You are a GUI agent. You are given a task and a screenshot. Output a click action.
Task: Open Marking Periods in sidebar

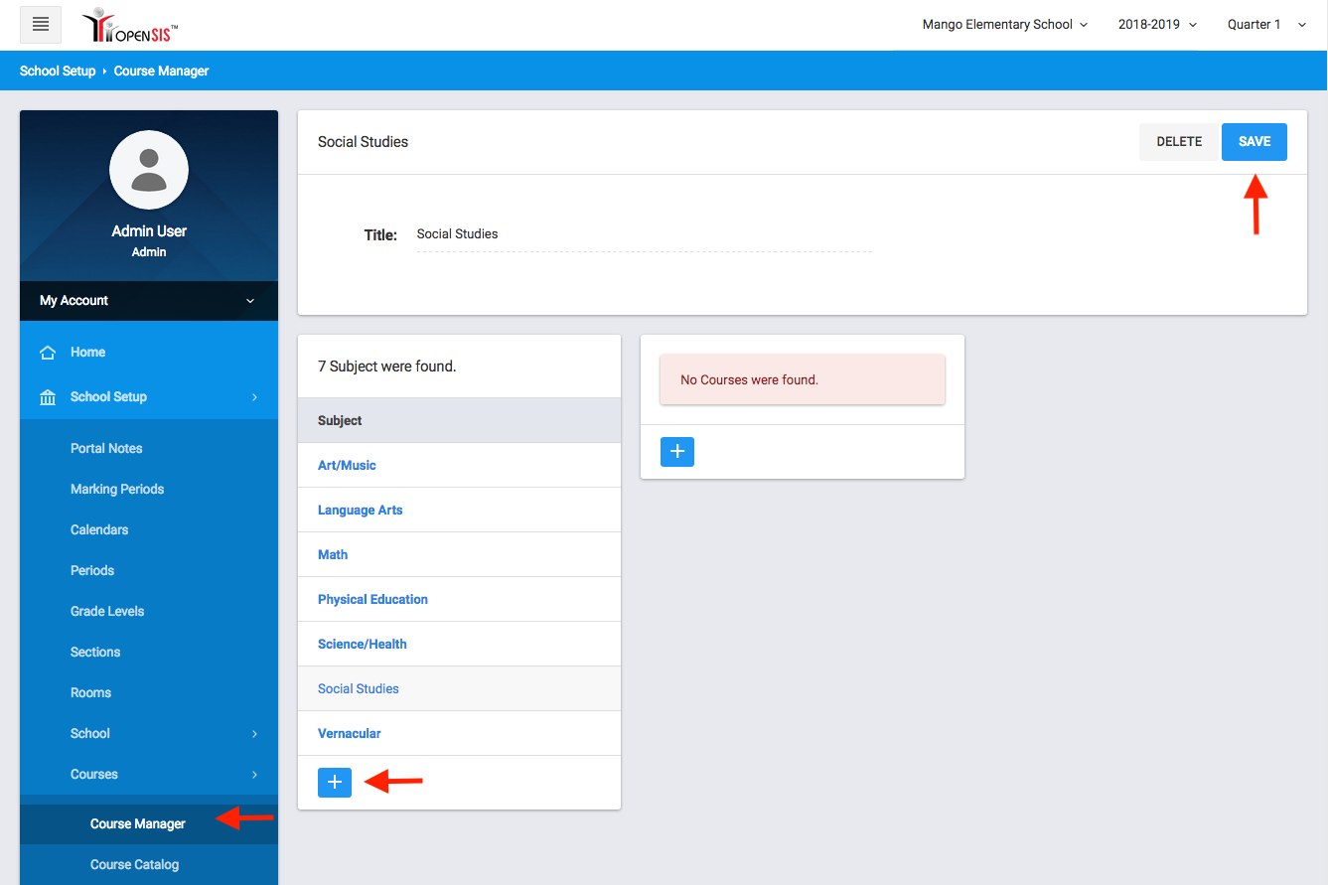point(117,490)
